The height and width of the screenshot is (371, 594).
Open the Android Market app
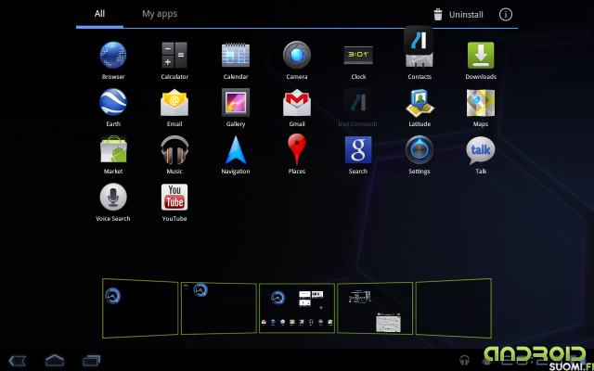point(113,149)
